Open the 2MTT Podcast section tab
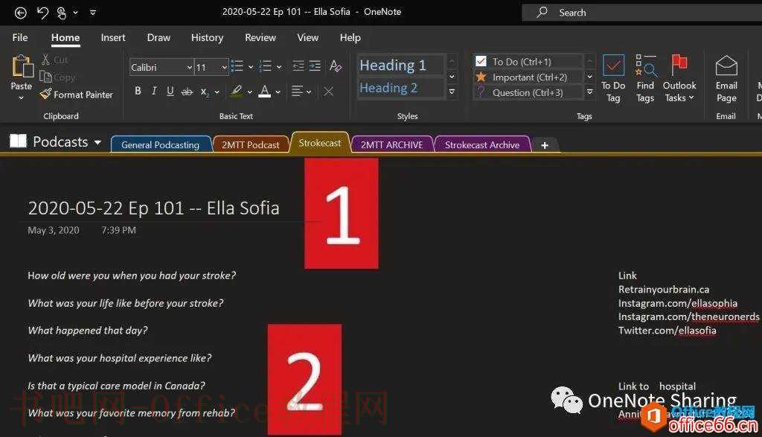The image size is (762, 437). coord(251,144)
